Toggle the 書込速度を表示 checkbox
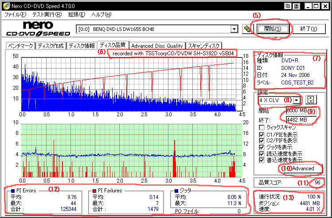332x218 pixels. click(262, 160)
